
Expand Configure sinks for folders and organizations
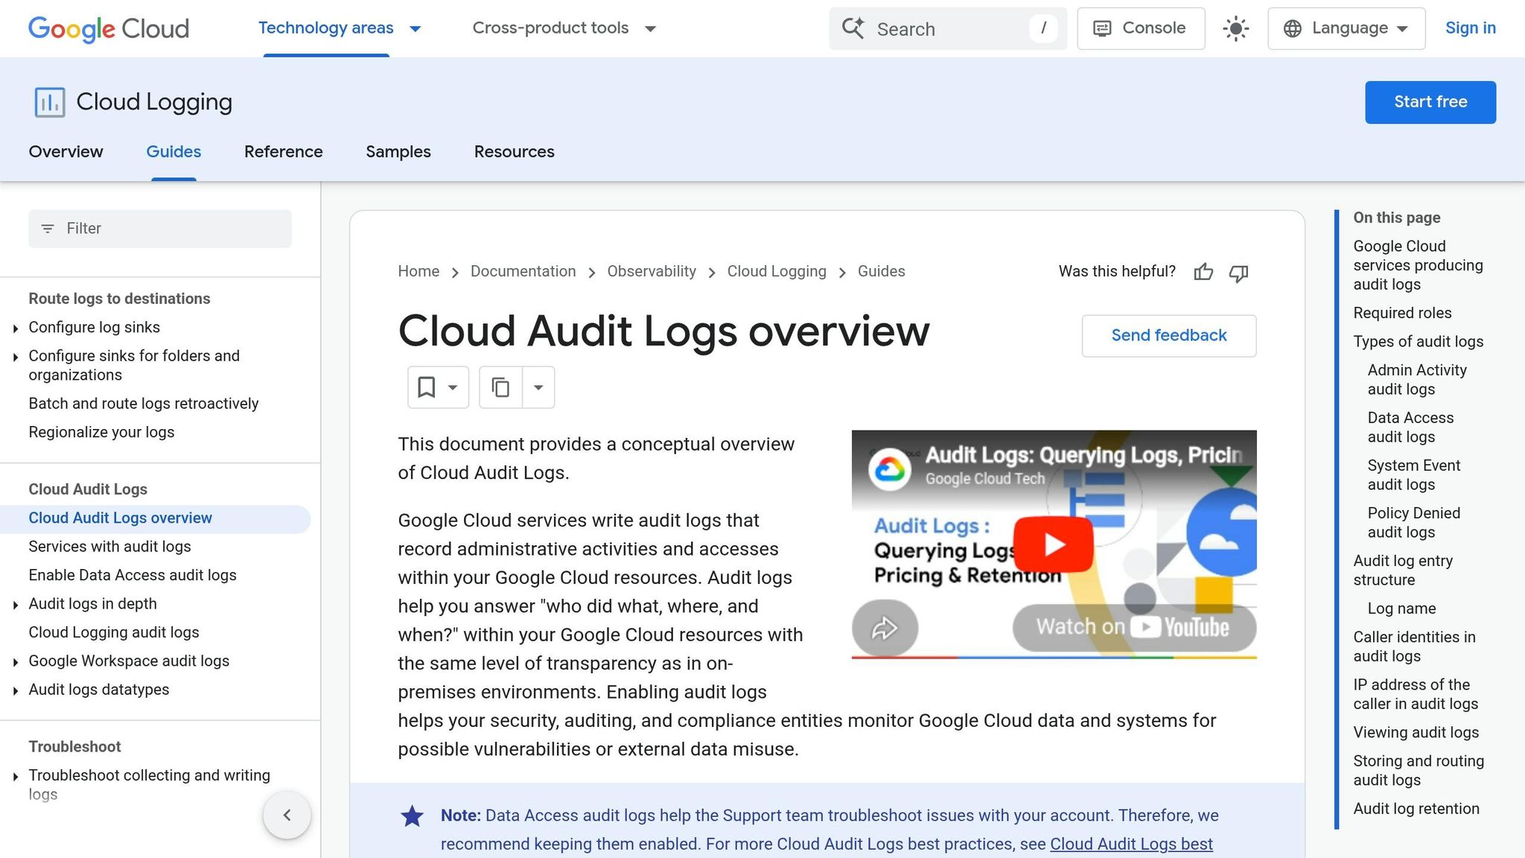pyautogui.click(x=16, y=357)
